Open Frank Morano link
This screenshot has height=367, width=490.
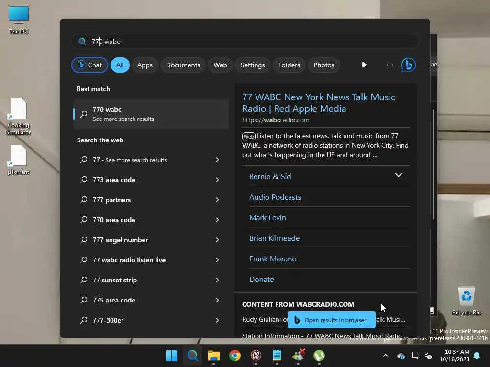pyautogui.click(x=273, y=259)
